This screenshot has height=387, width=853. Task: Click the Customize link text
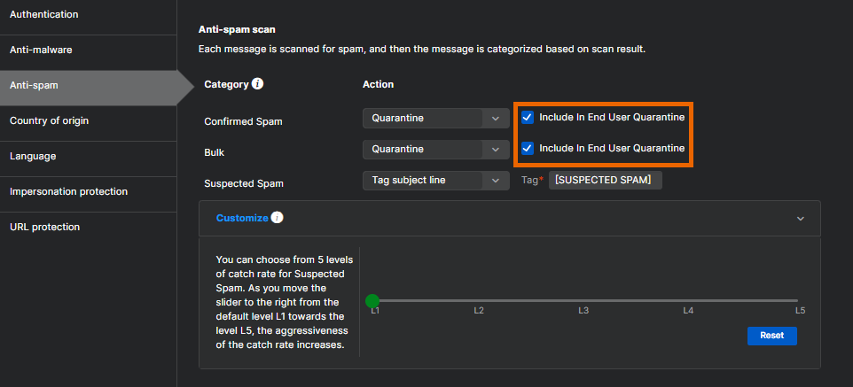pos(241,218)
